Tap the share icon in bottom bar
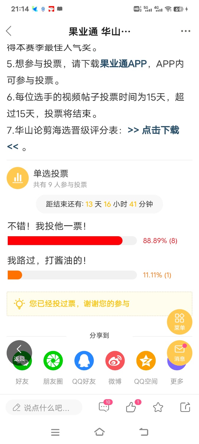This screenshot has width=199, height=444. click(x=185, y=407)
